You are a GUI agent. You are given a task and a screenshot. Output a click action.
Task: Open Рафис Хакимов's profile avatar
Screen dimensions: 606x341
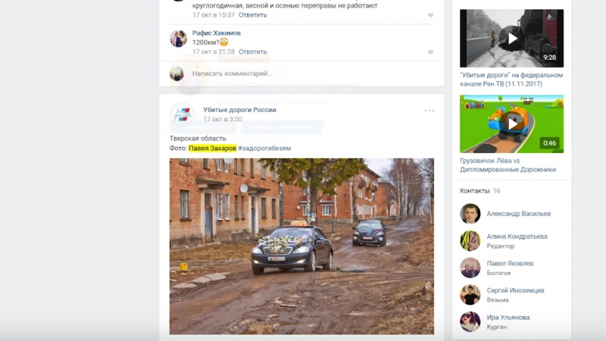pos(178,39)
